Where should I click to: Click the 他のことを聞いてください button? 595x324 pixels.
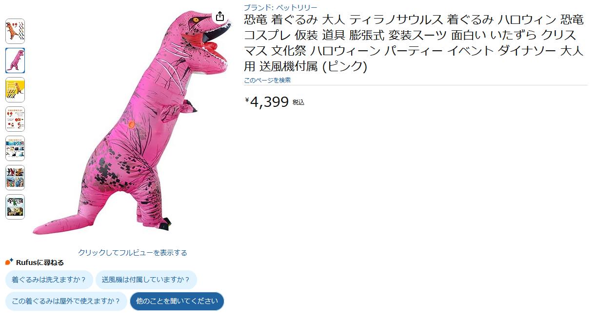177,301
